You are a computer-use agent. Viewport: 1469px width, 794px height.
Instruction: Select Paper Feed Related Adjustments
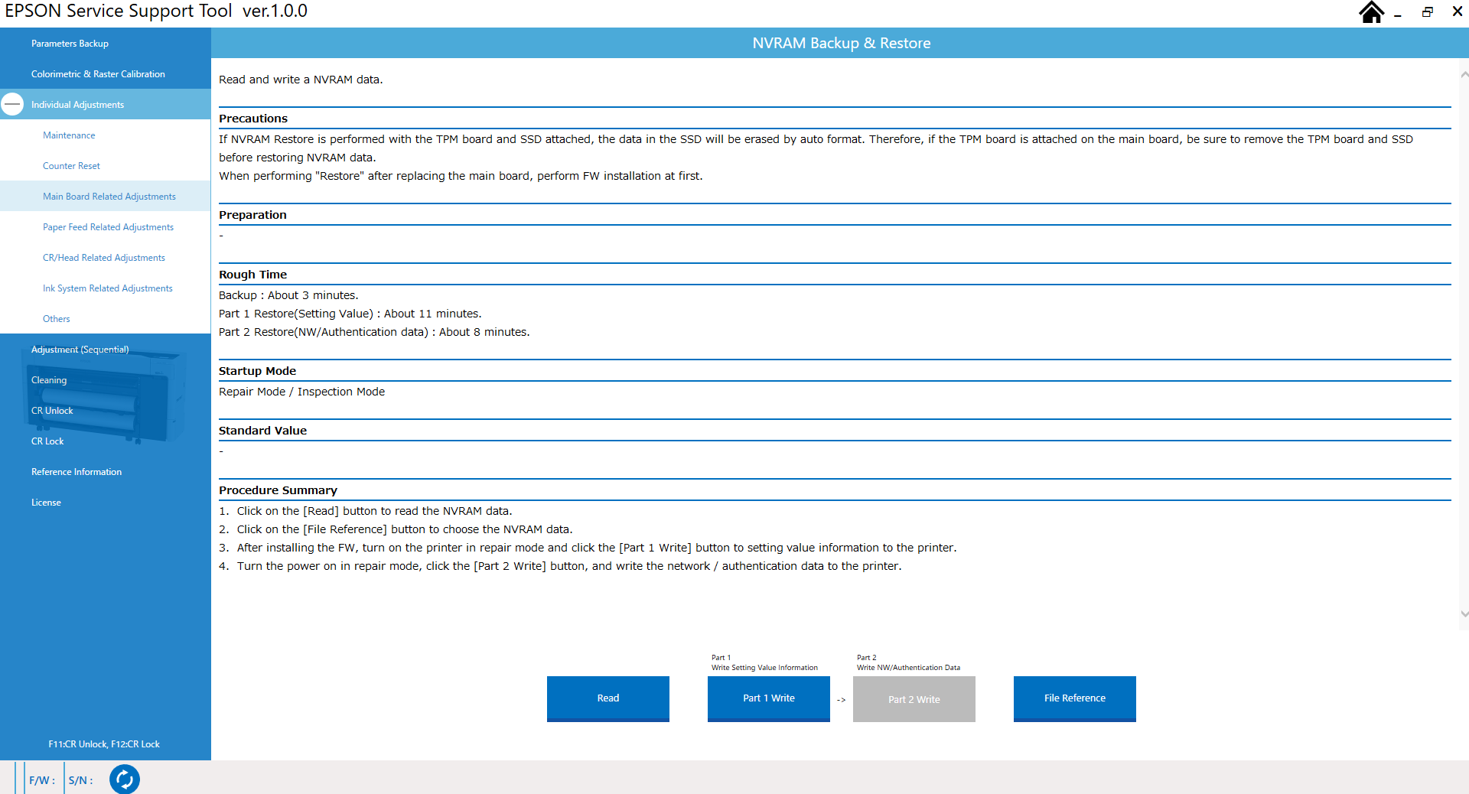(x=106, y=227)
